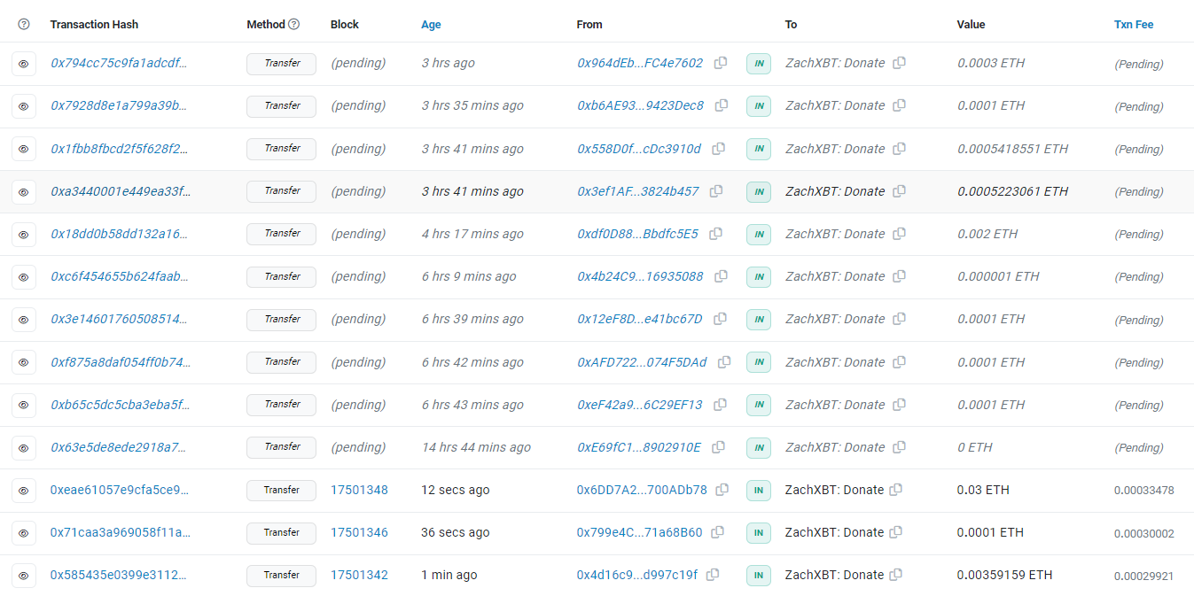Click age text 12 secs ago
The height and width of the screenshot is (596, 1194).
click(456, 490)
